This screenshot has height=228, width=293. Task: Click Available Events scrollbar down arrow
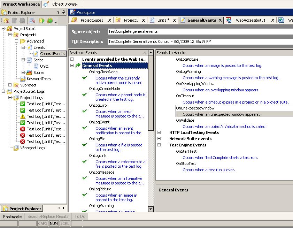(151, 209)
